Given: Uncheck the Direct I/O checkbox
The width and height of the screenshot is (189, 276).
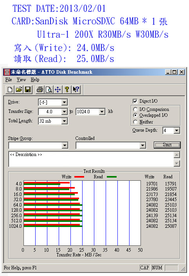Looking at the screenshot, I should tap(135, 101).
